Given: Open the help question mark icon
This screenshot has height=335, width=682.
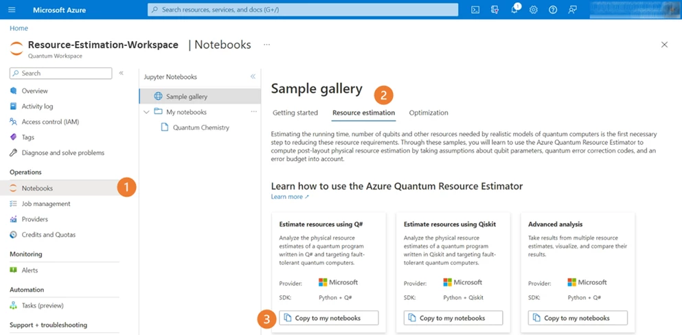Looking at the screenshot, I should click(553, 10).
